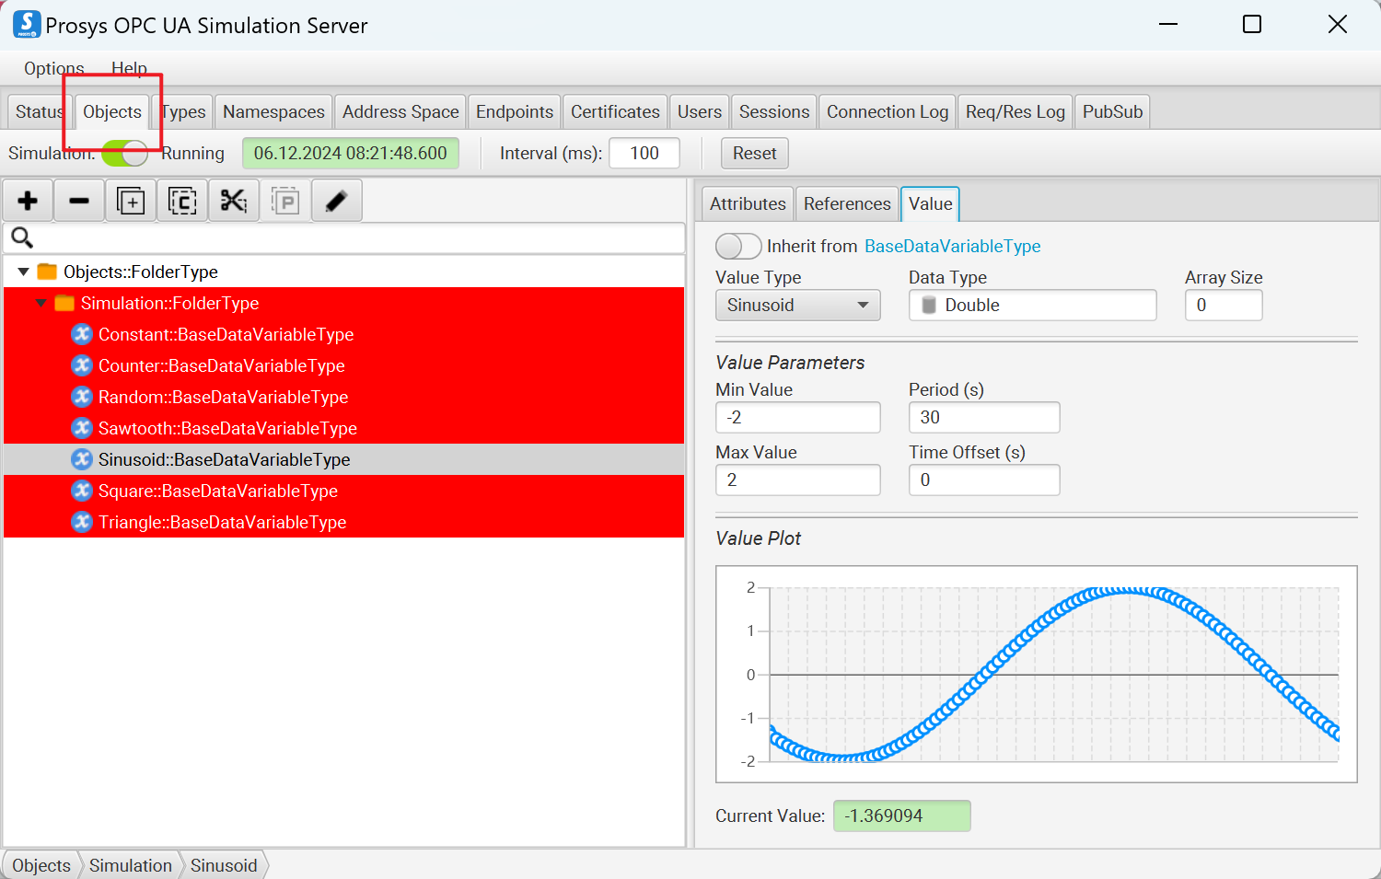Switch to the Sessions tab

click(x=774, y=111)
